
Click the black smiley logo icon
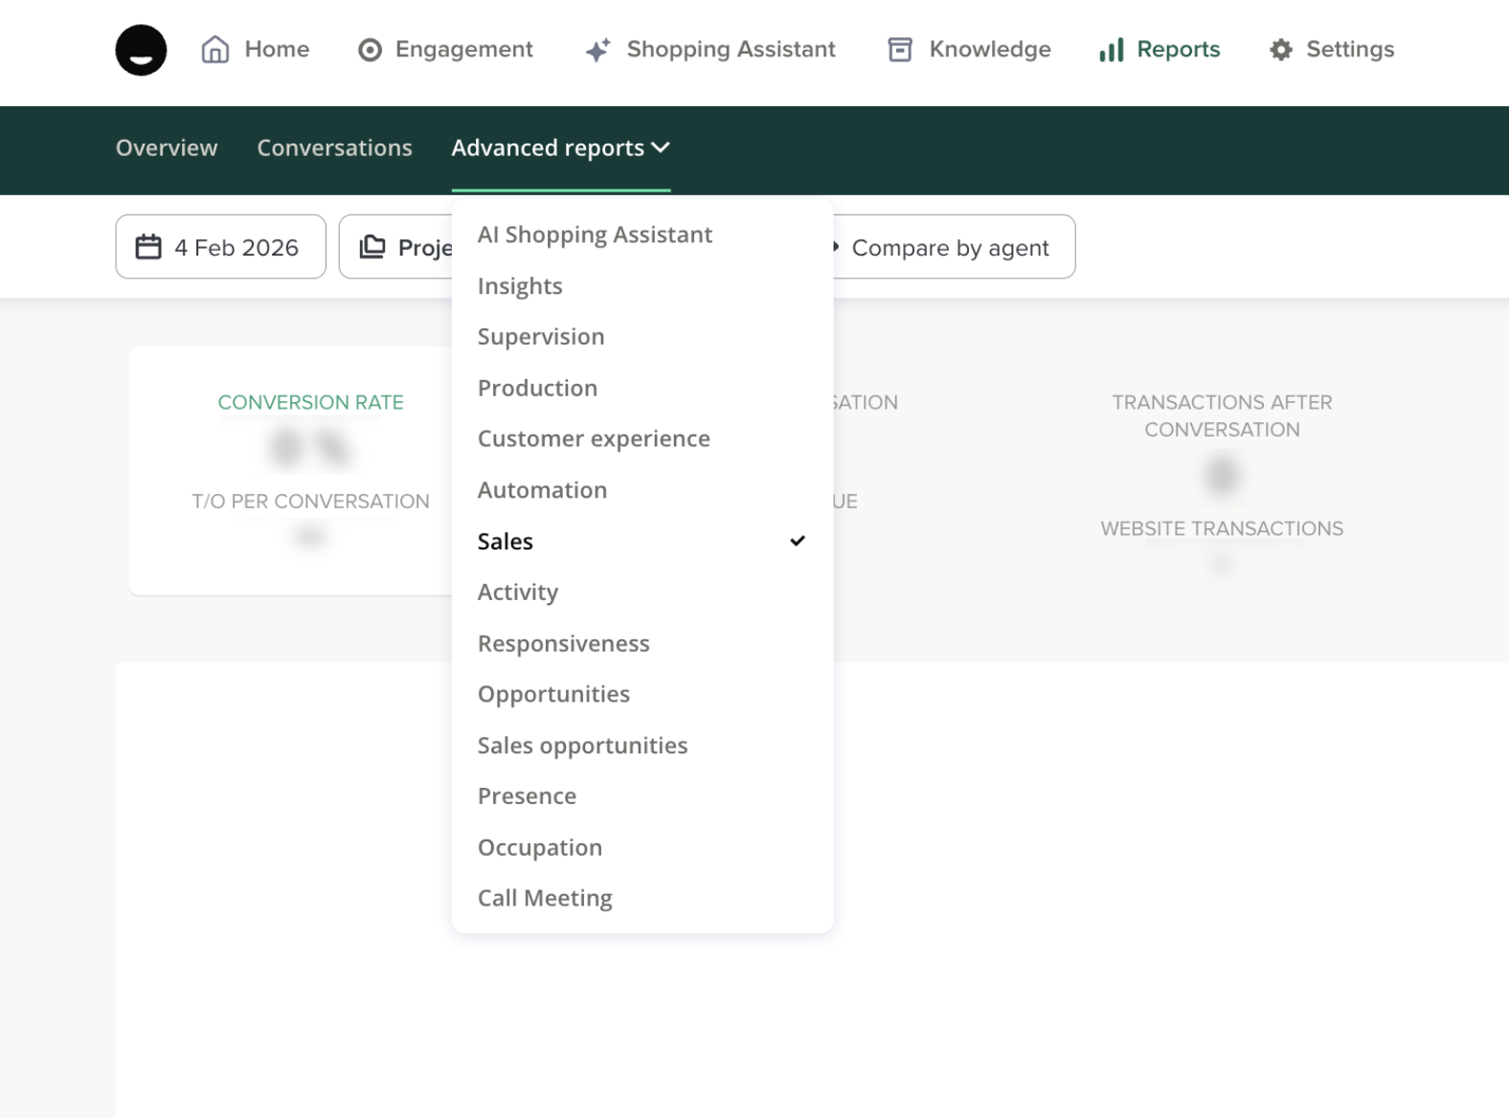(141, 50)
